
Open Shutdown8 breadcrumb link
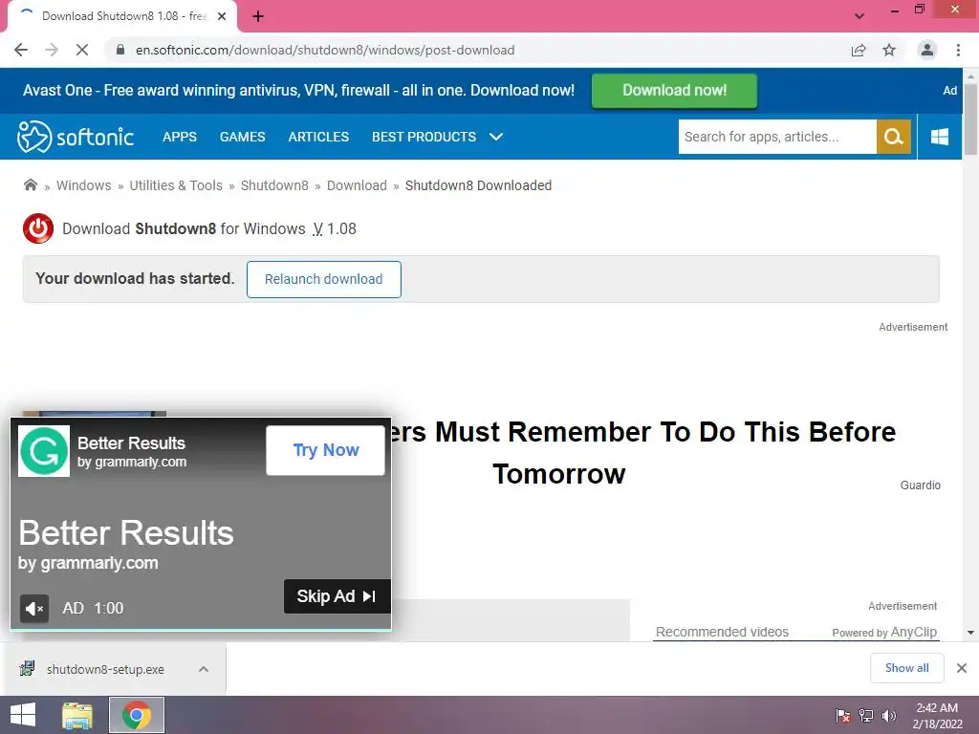(274, 185)
